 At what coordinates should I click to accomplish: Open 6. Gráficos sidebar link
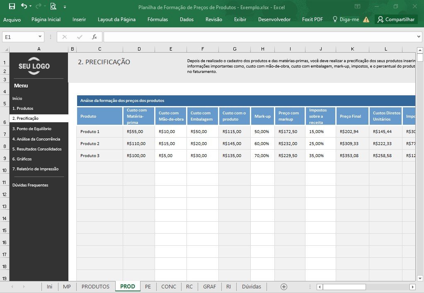pyautogui.click(x=22, y=159)
